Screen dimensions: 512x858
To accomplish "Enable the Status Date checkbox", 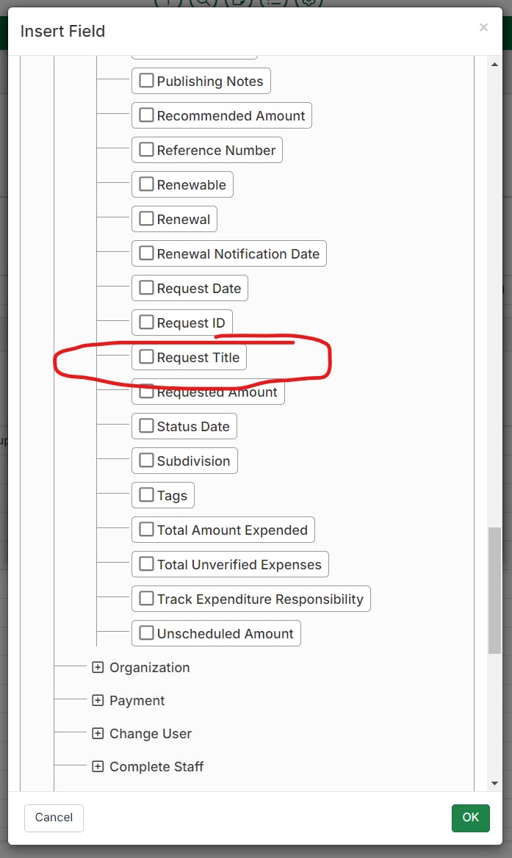I will point(147,426).
